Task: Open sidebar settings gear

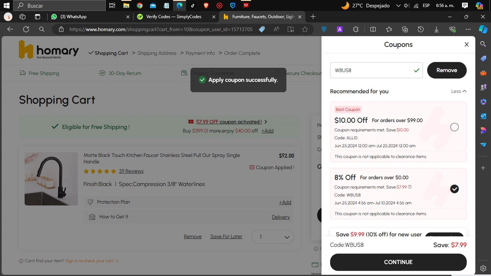Action: coord(483,268)
